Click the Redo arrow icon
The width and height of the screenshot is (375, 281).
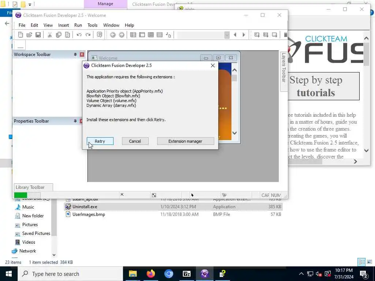(x=88, y=35)
